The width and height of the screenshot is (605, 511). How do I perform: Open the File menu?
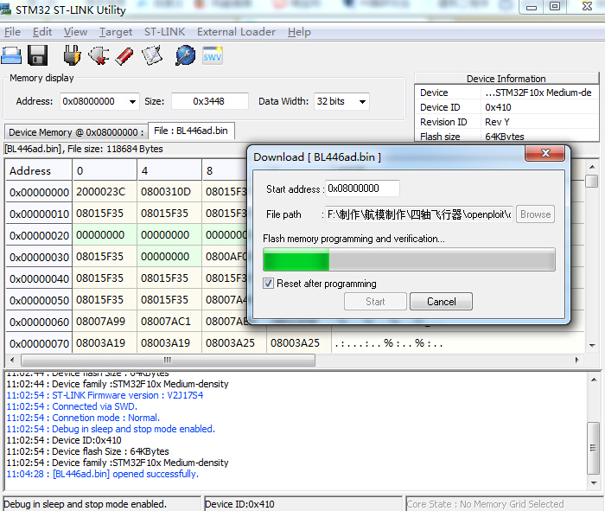click(12, 32)
